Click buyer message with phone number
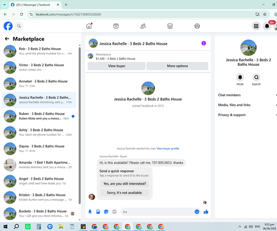Screen dimensions: 277x231 tap(141, 162)
